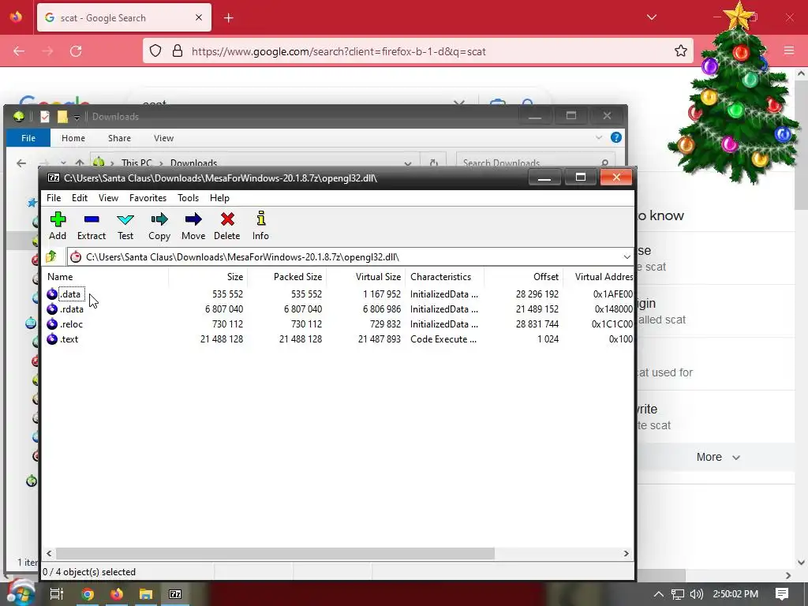
Task: Click the Code Execute characteristics cell
Action: click(x=443, y=339)
